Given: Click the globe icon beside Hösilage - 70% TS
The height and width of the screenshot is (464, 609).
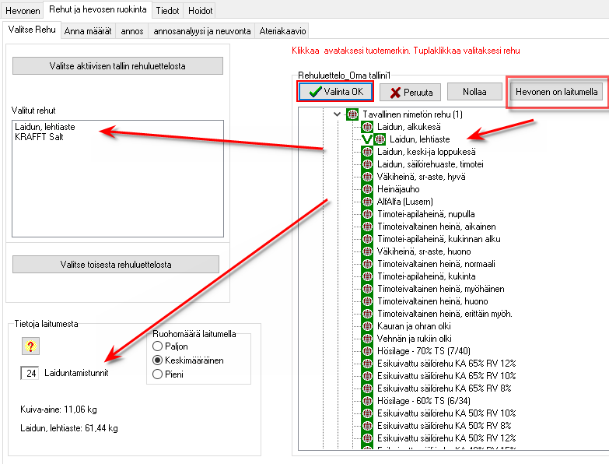Looking at the screenshot, I should pos(367,351).
